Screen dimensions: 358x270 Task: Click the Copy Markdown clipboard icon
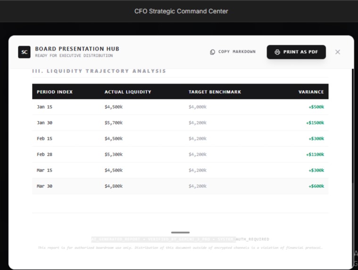tap(212, 52)
